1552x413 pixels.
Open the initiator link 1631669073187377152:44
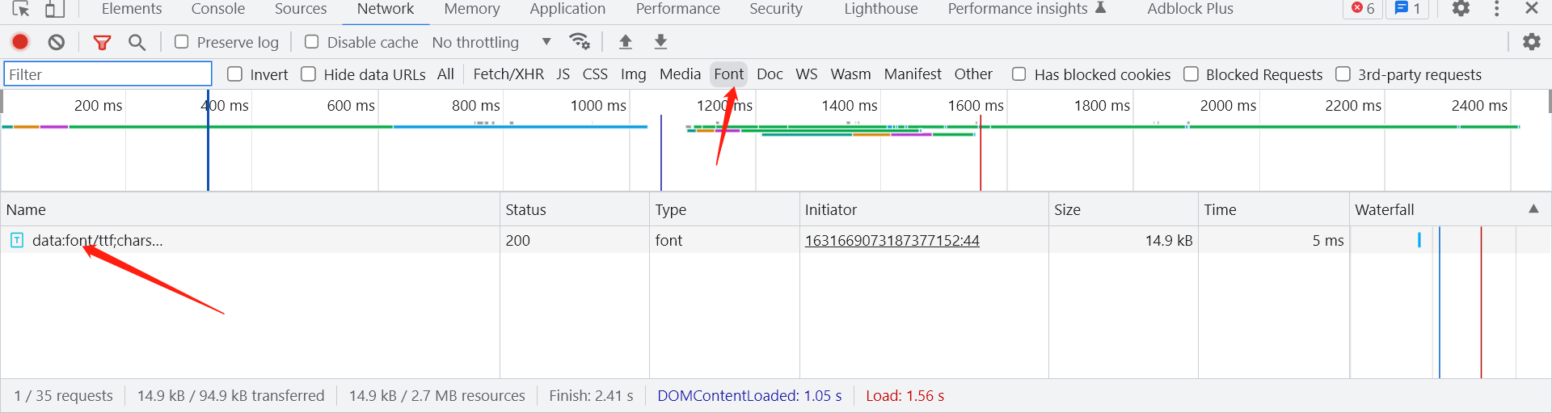[892, 240]
